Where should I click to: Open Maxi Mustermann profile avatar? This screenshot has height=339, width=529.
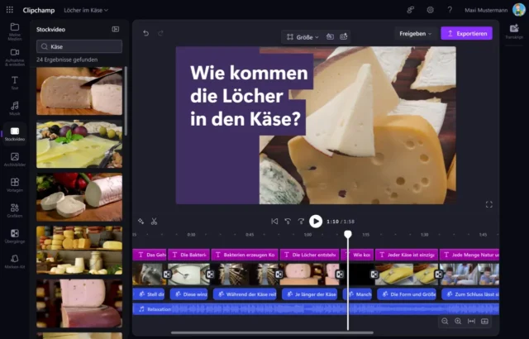tap(518, 10)
